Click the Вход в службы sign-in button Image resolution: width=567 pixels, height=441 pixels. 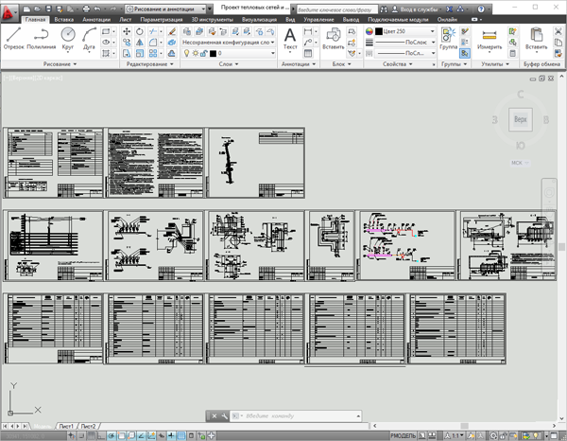tap(416, 9)
